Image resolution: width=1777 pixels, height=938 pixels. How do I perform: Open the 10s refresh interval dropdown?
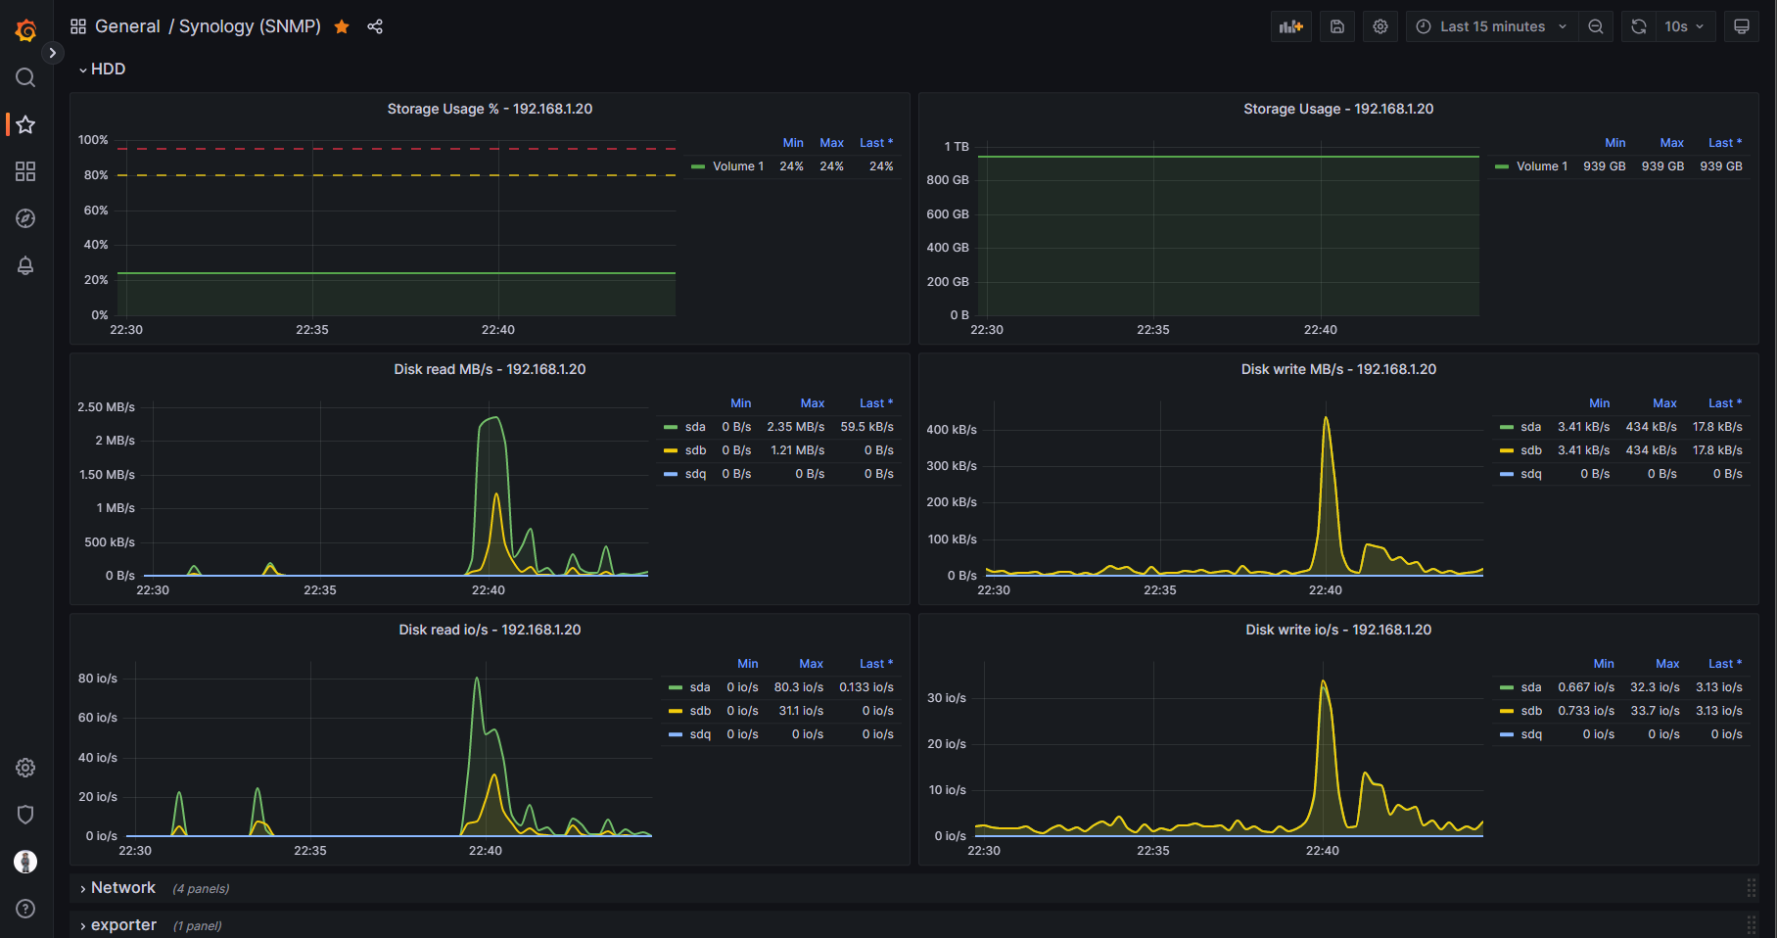pos(1685,26)
